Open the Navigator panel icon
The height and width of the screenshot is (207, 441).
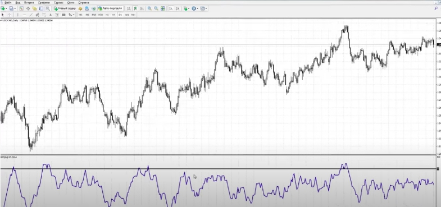[x=34, y=9]
